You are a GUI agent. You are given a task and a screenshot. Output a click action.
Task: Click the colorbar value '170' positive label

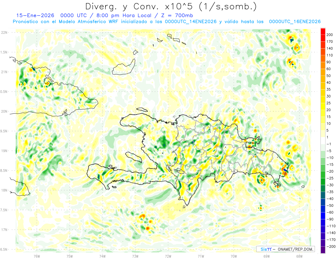coord(330,42)
